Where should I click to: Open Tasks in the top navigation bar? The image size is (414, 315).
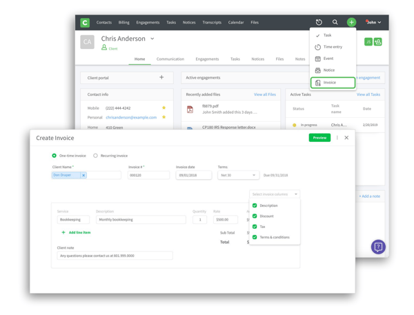171,23
